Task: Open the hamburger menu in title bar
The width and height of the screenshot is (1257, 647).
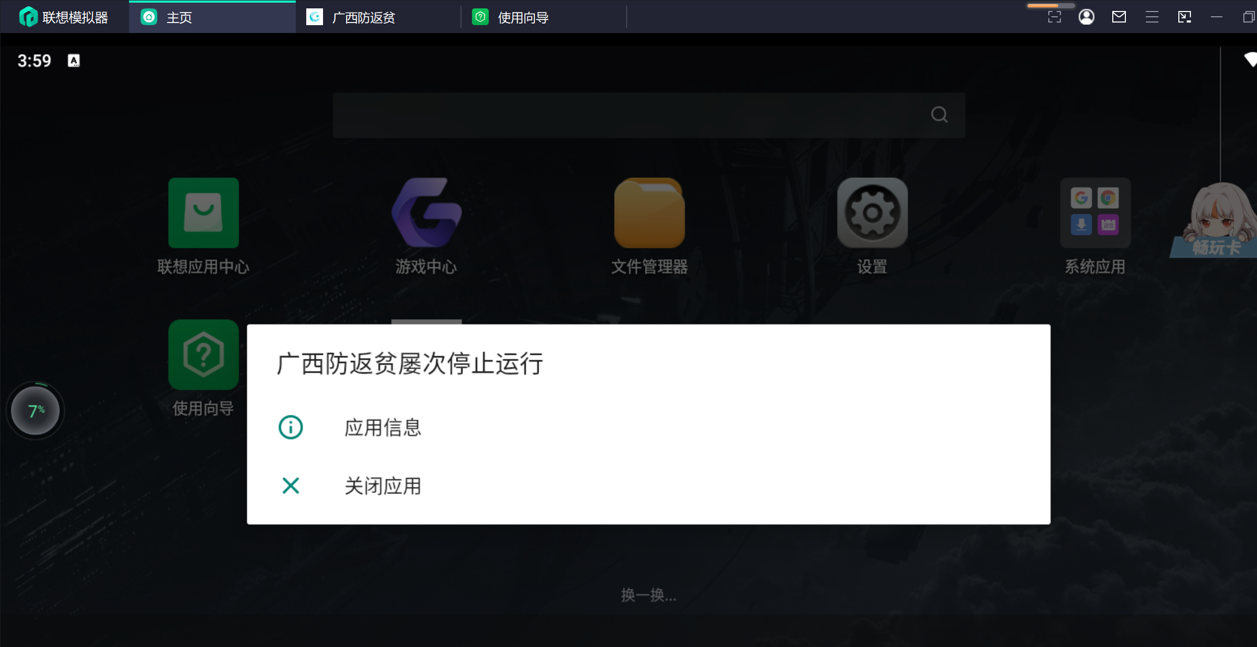Action: [x=1152, y=17]
